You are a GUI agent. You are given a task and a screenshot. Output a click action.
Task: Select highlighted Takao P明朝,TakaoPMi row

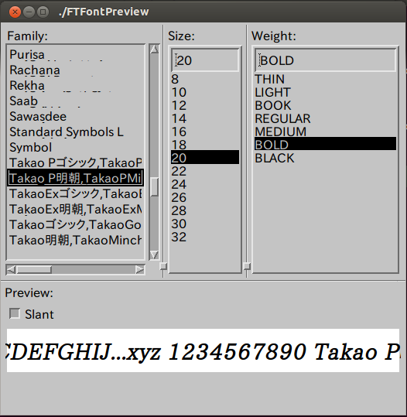[76, 178]
